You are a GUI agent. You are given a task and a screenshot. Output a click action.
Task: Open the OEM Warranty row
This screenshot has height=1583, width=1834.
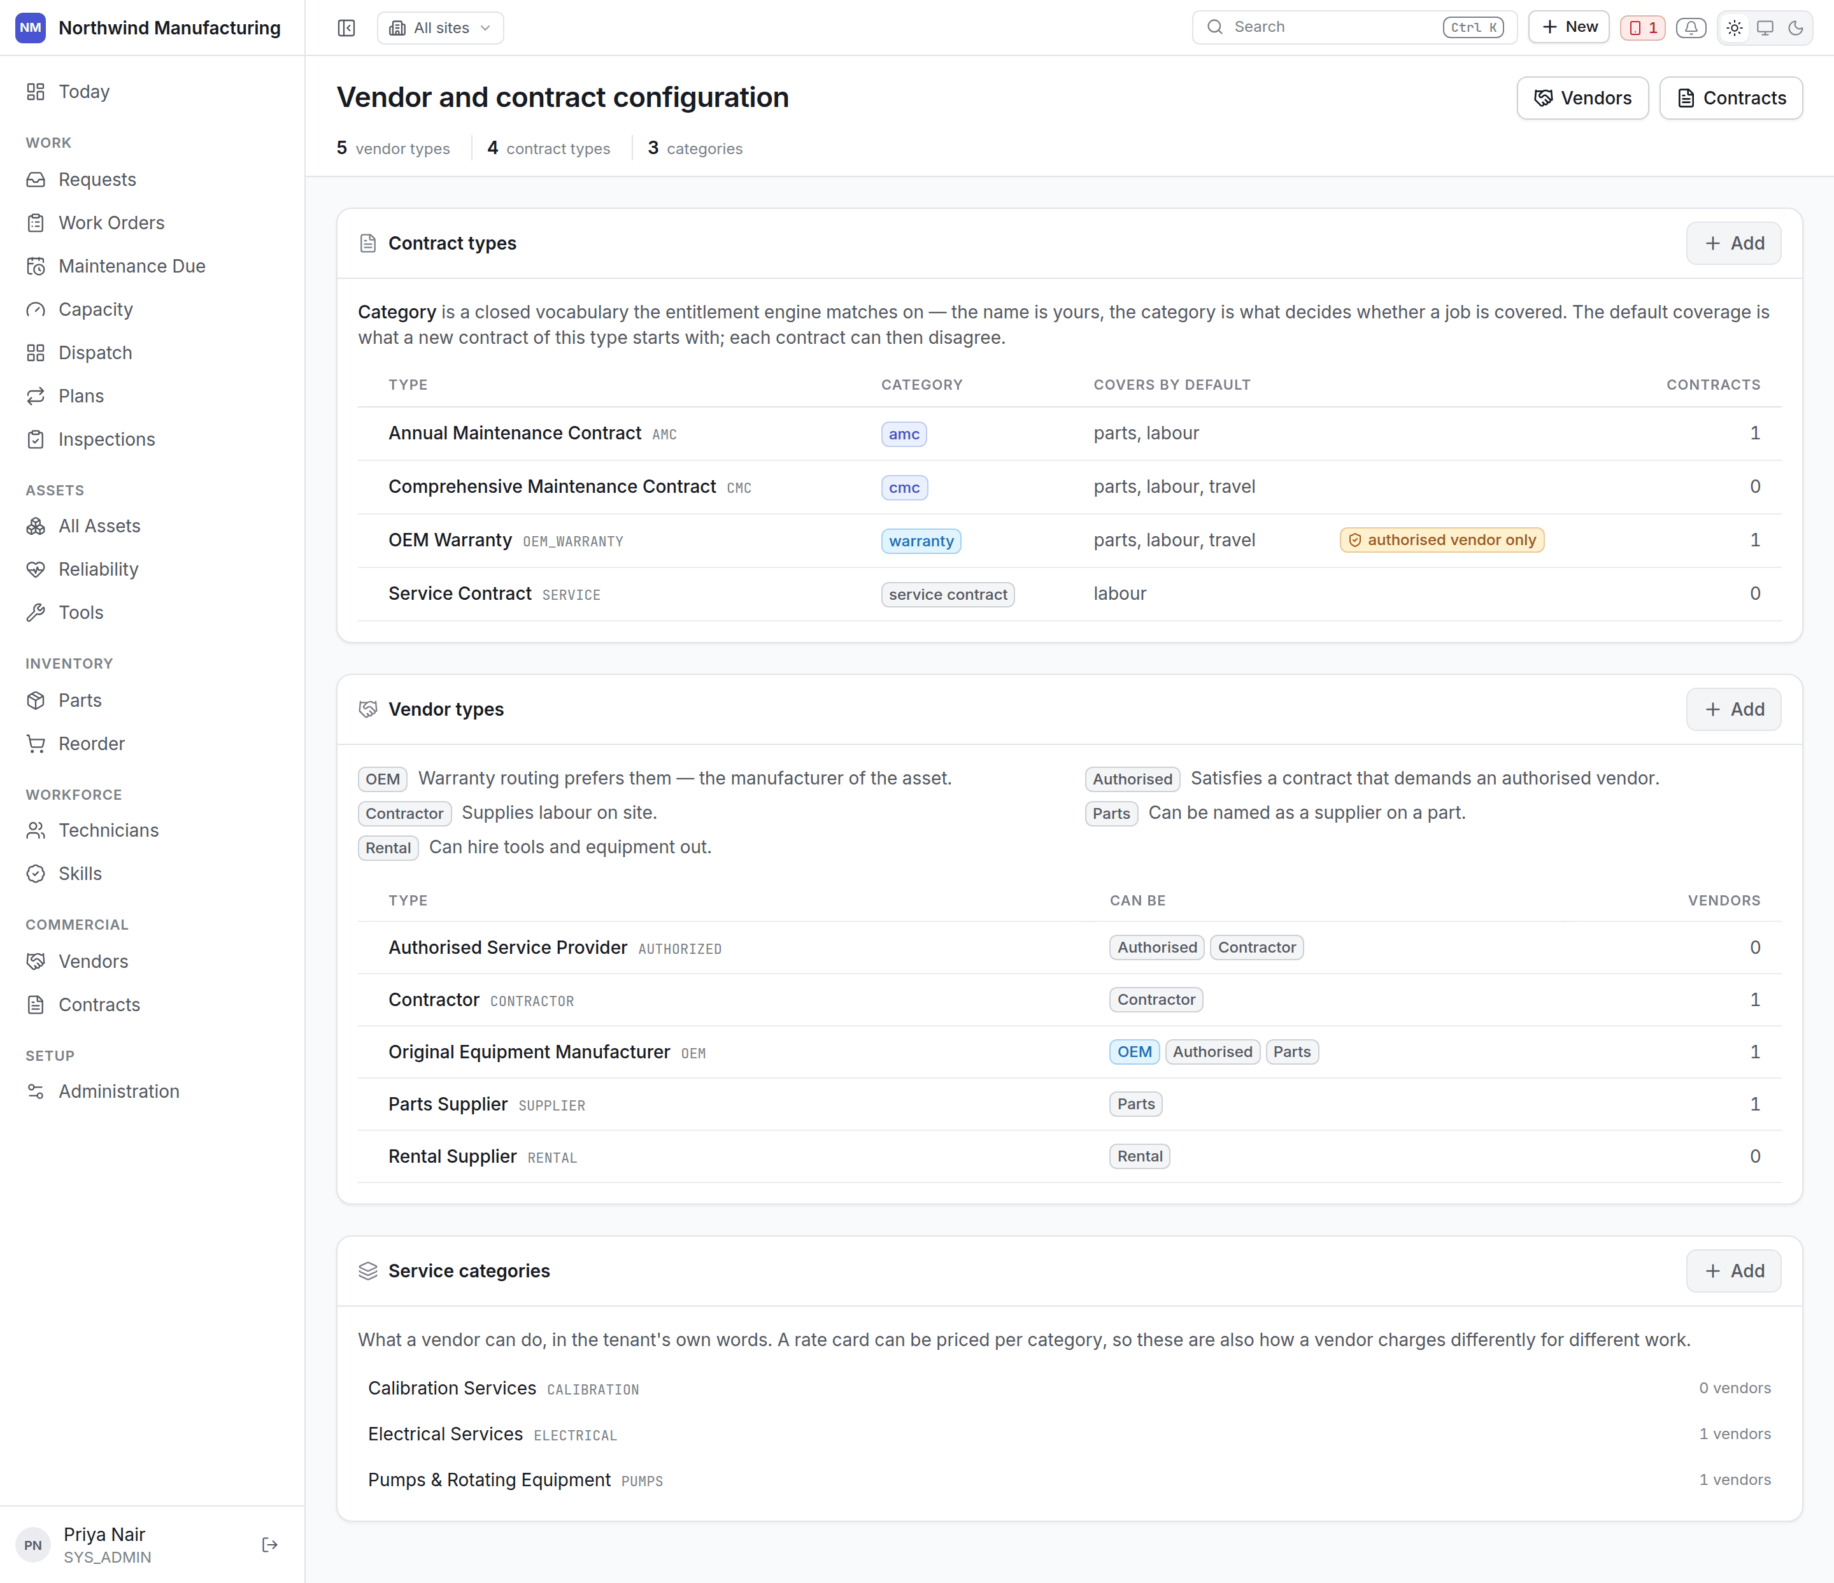[1069, 541]
